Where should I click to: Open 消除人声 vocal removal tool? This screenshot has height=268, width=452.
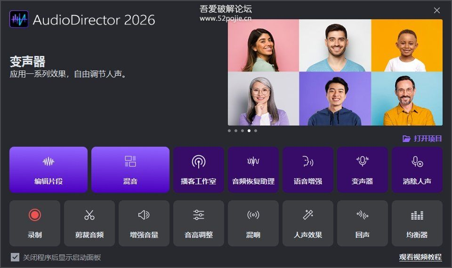(417, 170)
